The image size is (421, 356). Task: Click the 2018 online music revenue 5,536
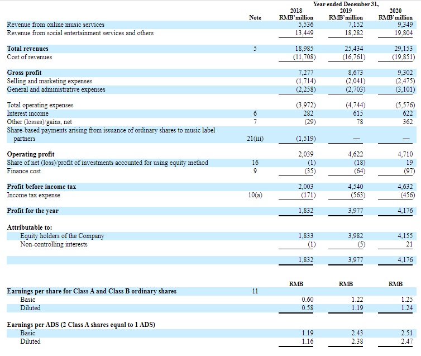[306, 25]
